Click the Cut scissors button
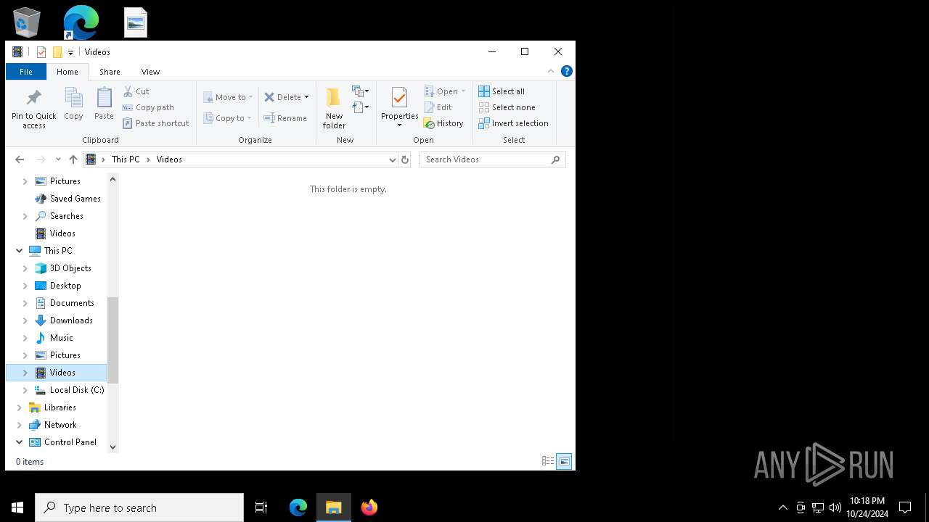 136,91
